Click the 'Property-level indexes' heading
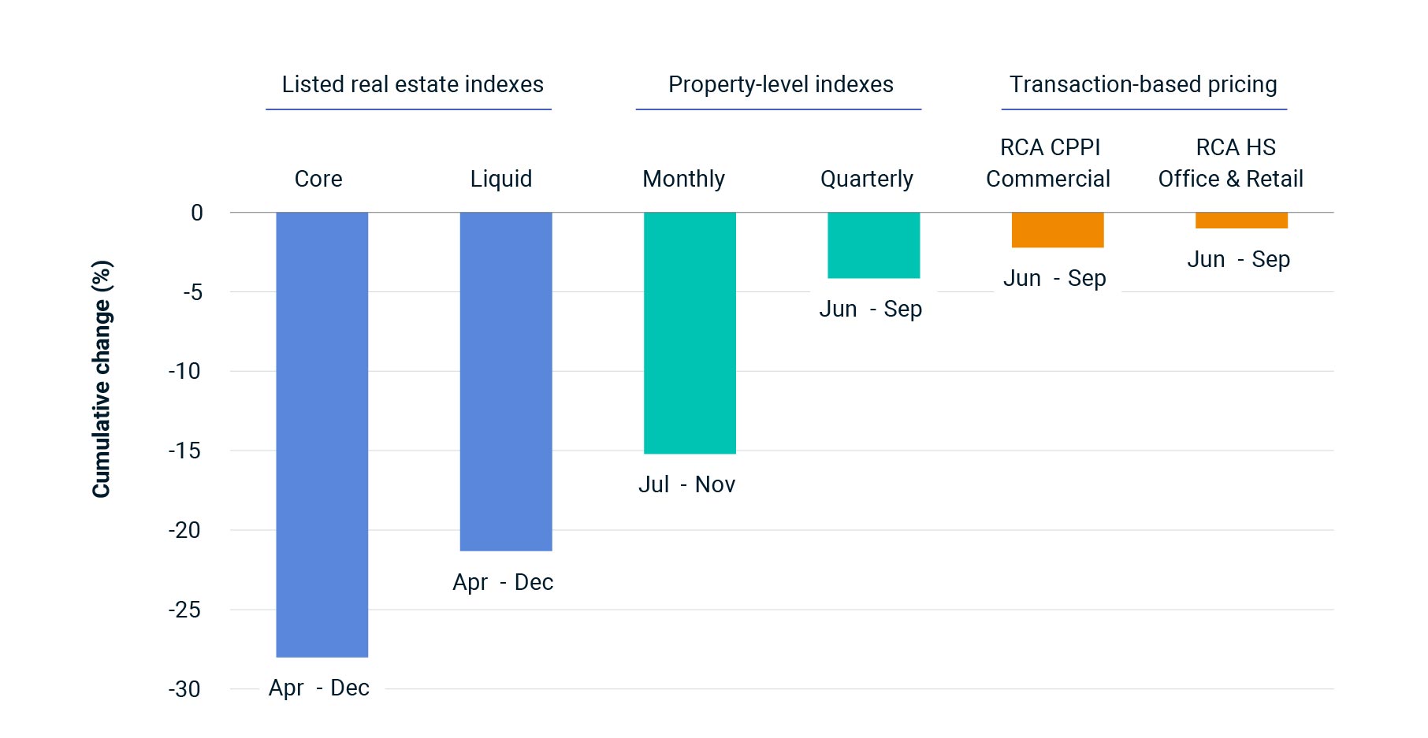The height and width of the screenshot is (738, 1428). coord(780,84)
